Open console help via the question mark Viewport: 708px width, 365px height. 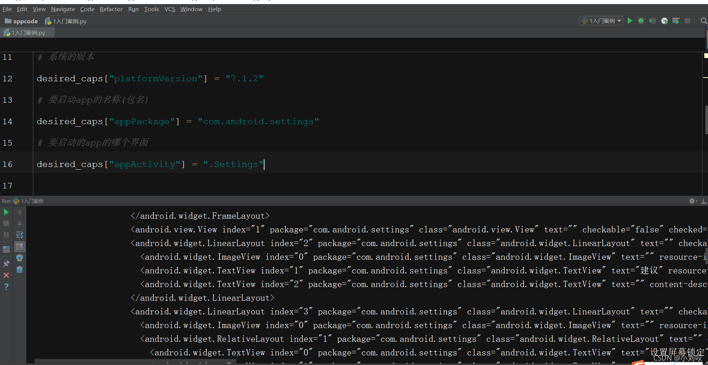[6, 286]
